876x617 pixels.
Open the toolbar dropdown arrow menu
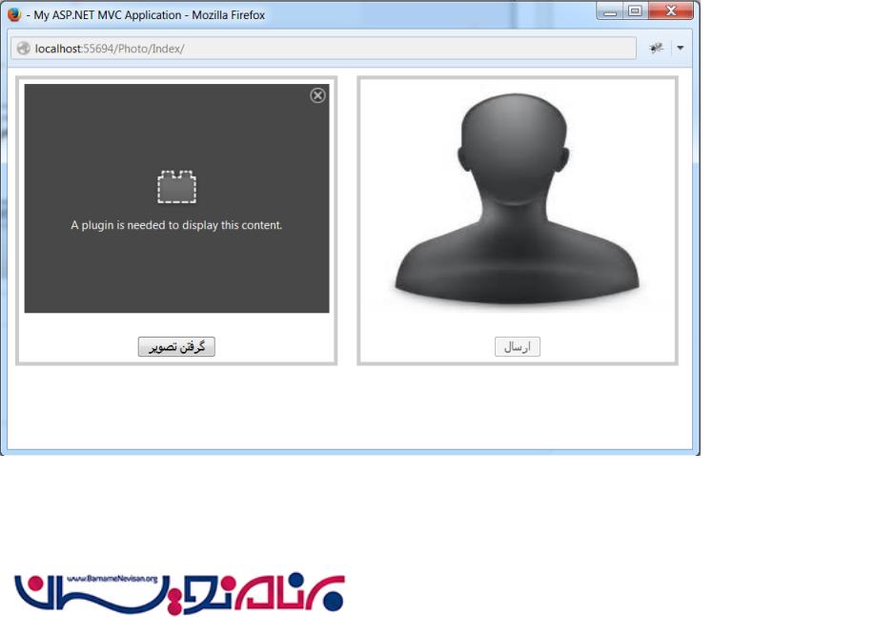680,48
